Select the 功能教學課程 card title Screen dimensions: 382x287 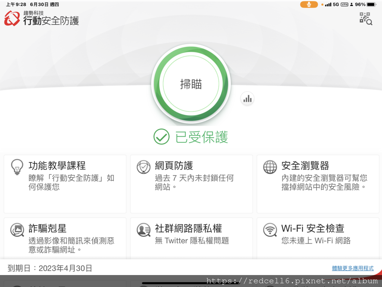[57, 166]
